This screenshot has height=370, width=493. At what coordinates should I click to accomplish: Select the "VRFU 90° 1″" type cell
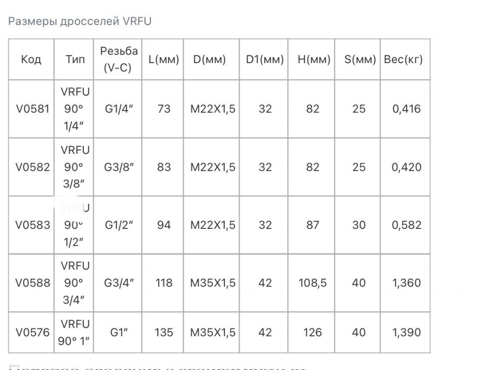coord(75,332)
